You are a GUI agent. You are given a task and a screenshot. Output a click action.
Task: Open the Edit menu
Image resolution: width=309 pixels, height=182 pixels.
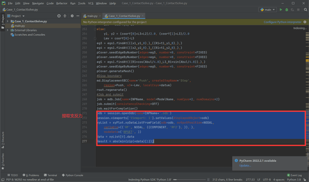point(18,3)
